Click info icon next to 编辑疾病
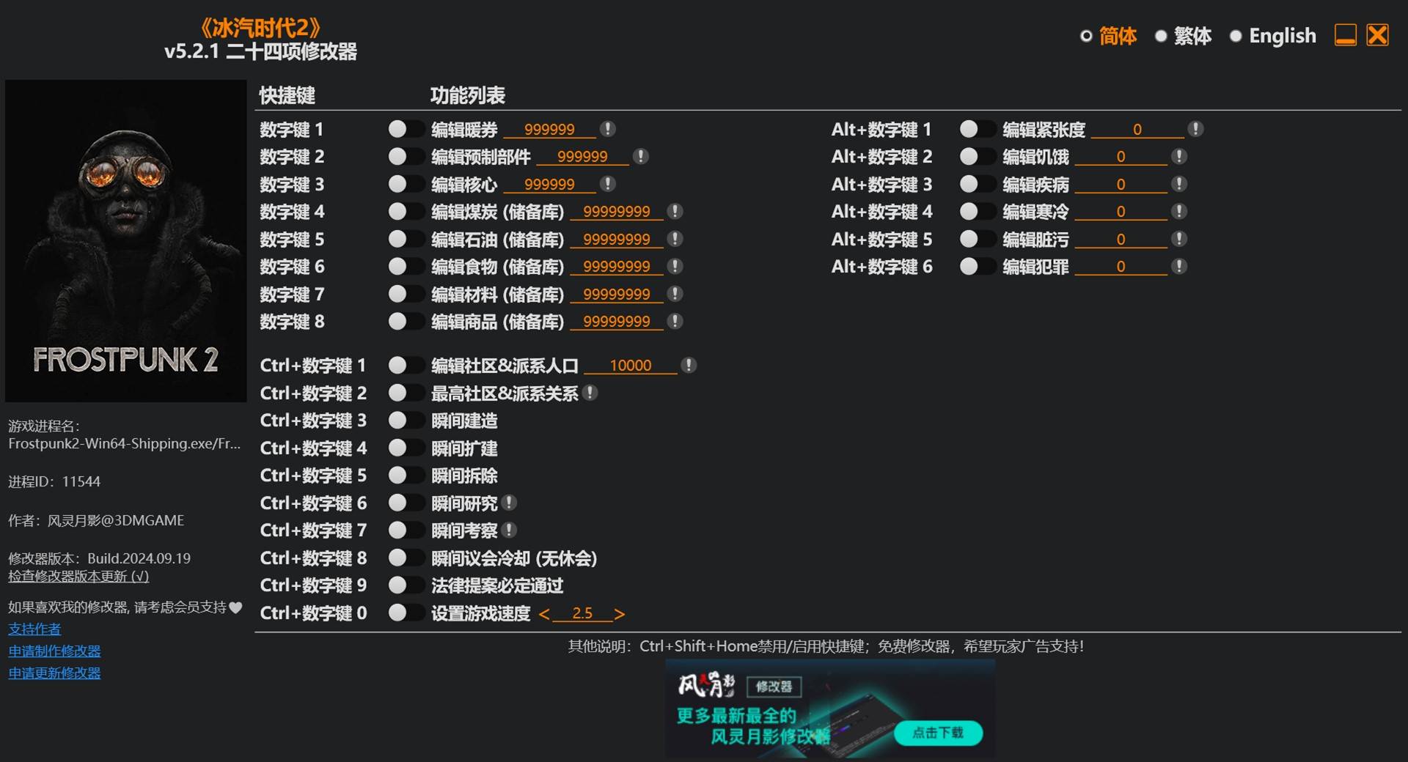This screenshot has width=1408, height=762. tap(1178, 184)
